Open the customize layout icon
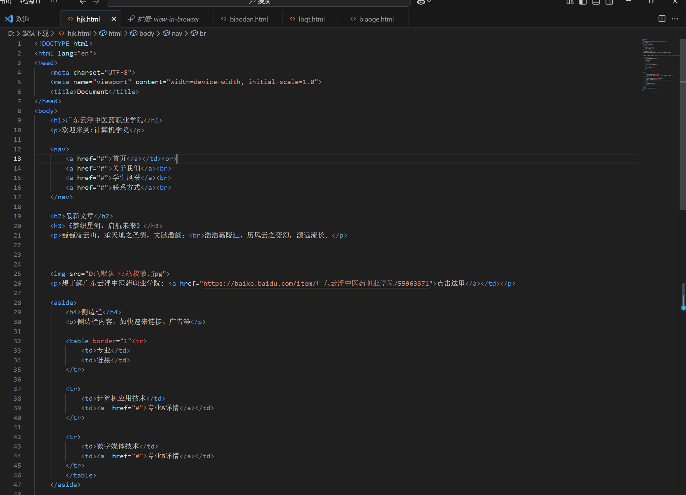Screen dimensions: 686x495 pyautogui.click(x=570, y=2)
